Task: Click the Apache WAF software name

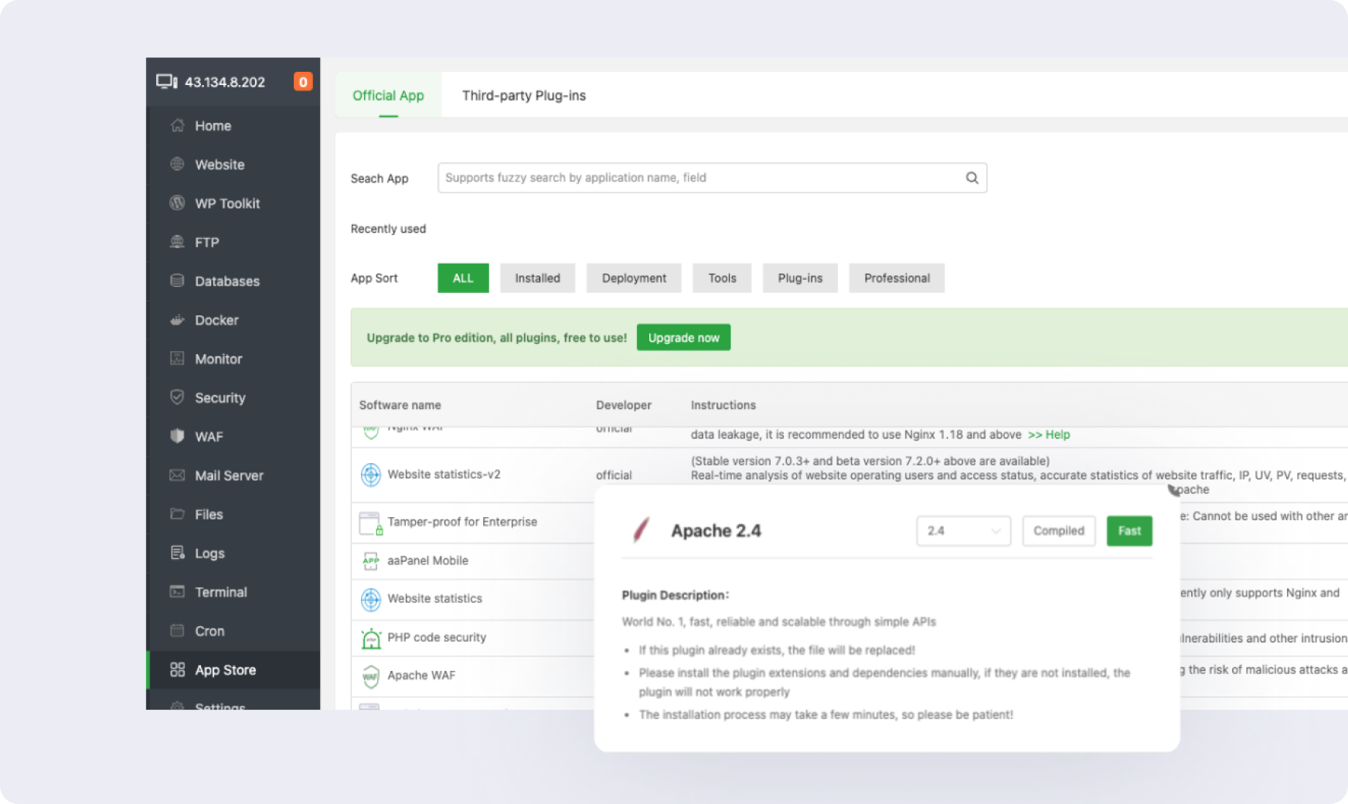Action: [x=421, y=675]
